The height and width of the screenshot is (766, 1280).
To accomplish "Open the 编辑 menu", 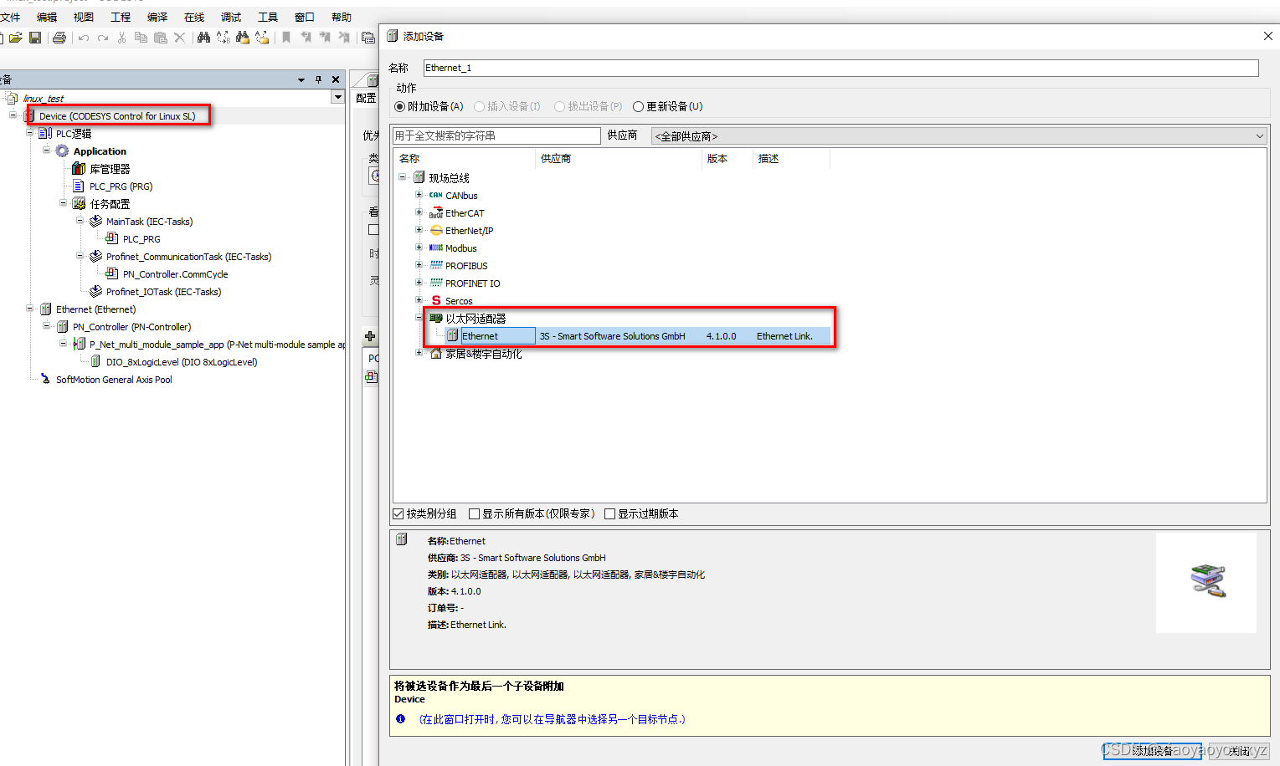I will coord(47,17).
